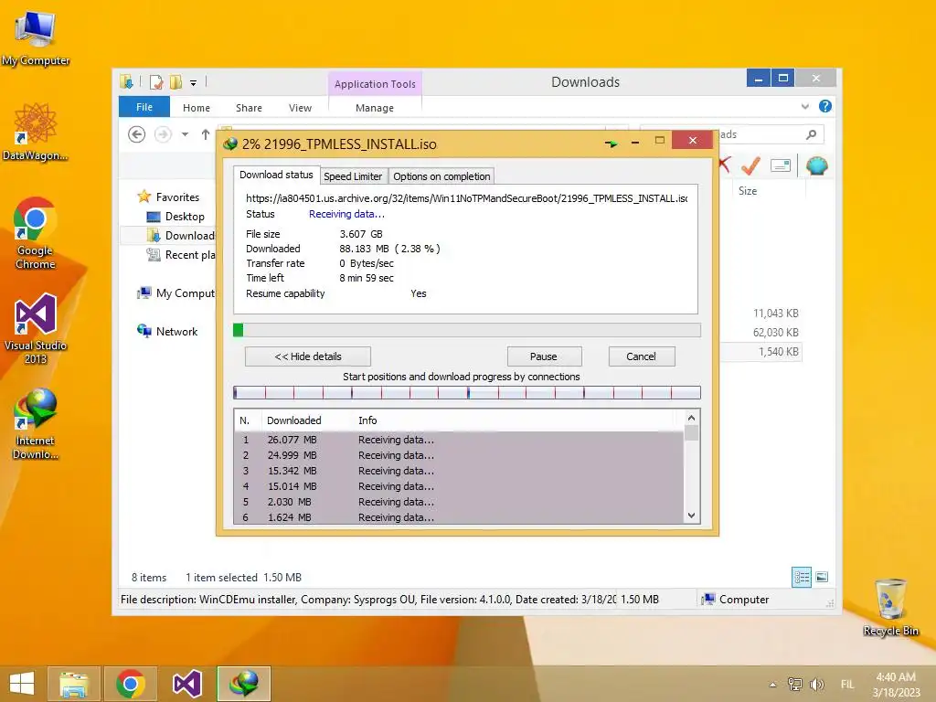Open Google Chrome desktop shortcut
The width and height of the screenshot is (936, 702).
pos(36,233)
